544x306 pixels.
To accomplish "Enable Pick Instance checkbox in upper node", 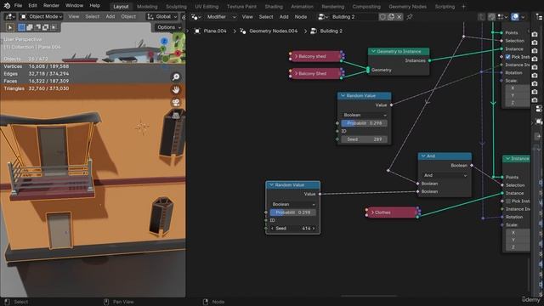I will pyautogui.click(x=508, y=57).
